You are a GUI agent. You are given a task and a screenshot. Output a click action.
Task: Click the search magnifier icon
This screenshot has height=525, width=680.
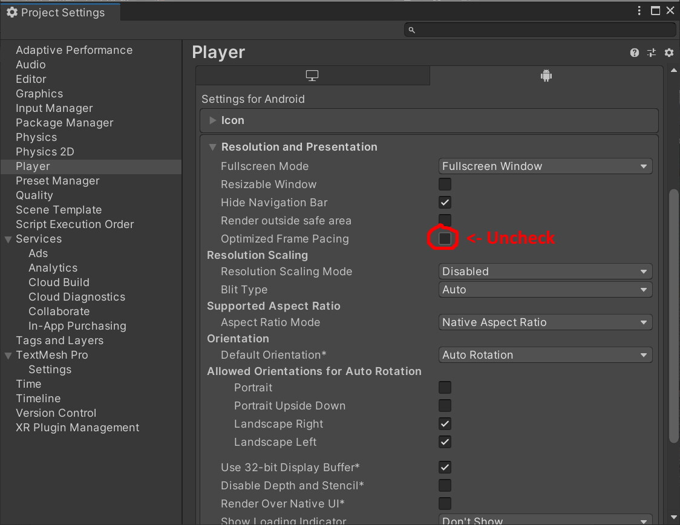411,29
